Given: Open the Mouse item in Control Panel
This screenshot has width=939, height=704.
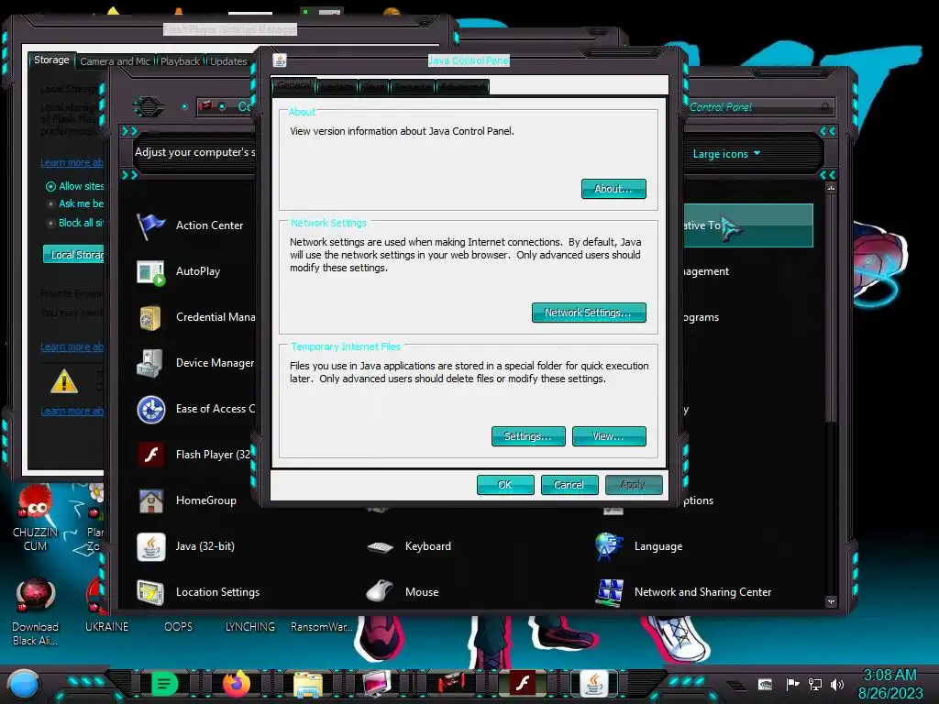Looking at the screenshot, I should click(403, 593).
